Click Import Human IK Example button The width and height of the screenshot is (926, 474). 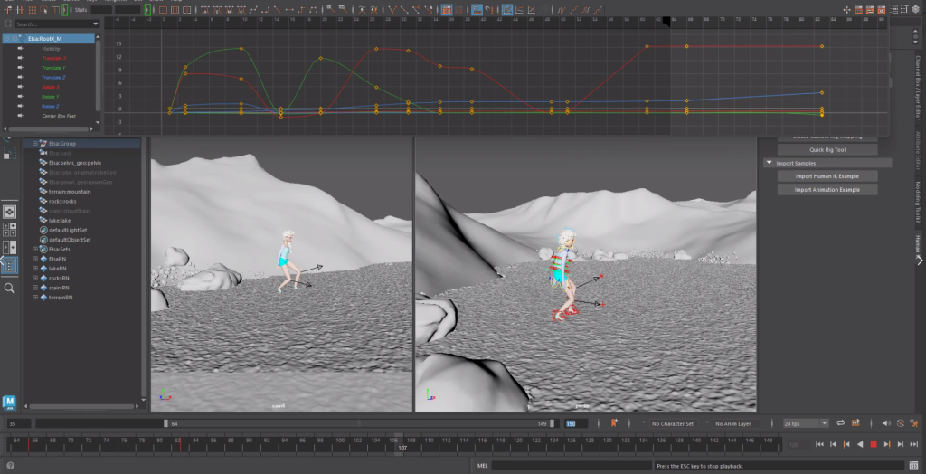[827, 176]
